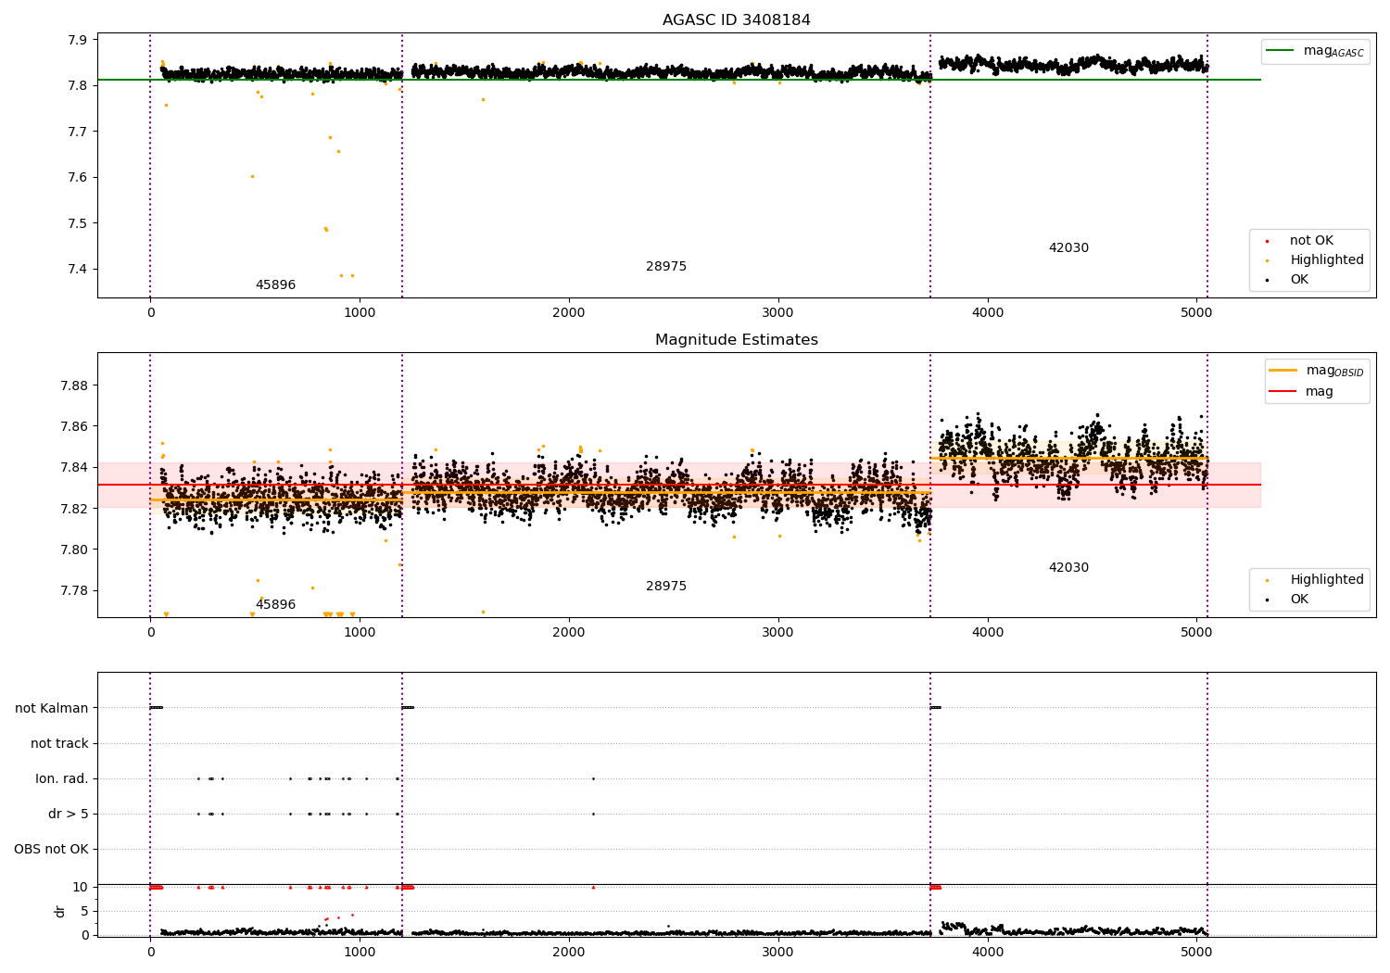Click 42030 label in Magnitude Estimates plot
The image size is (1390, 973).
1068,567
